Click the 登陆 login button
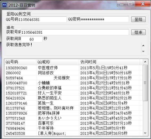 point(139,19)
